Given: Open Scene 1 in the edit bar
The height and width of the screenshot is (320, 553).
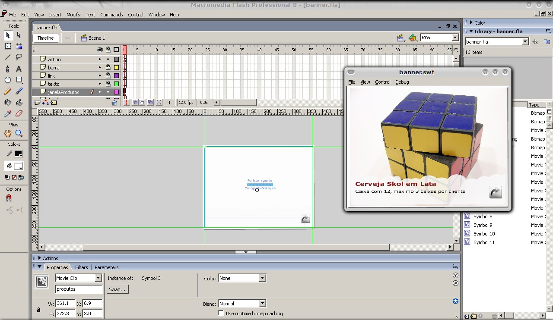Looking at the screenshot, I should click(x=93, y=38).
